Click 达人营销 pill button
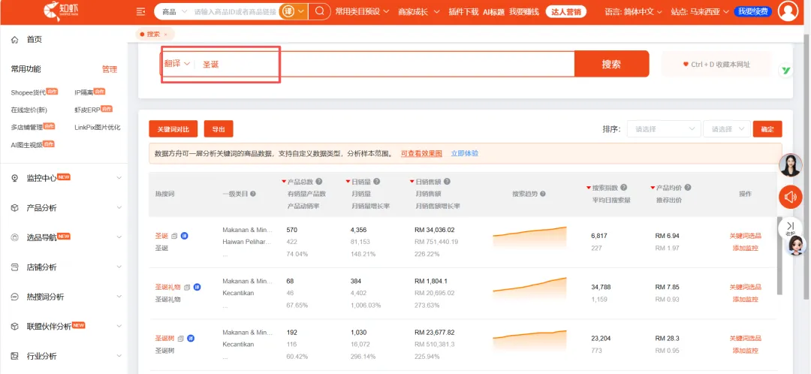This screenshot has height=374, width=811. click(x=566, y=11)
